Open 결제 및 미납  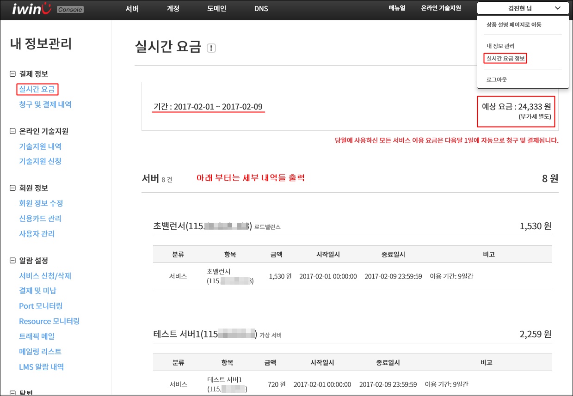tap(38, 291)
